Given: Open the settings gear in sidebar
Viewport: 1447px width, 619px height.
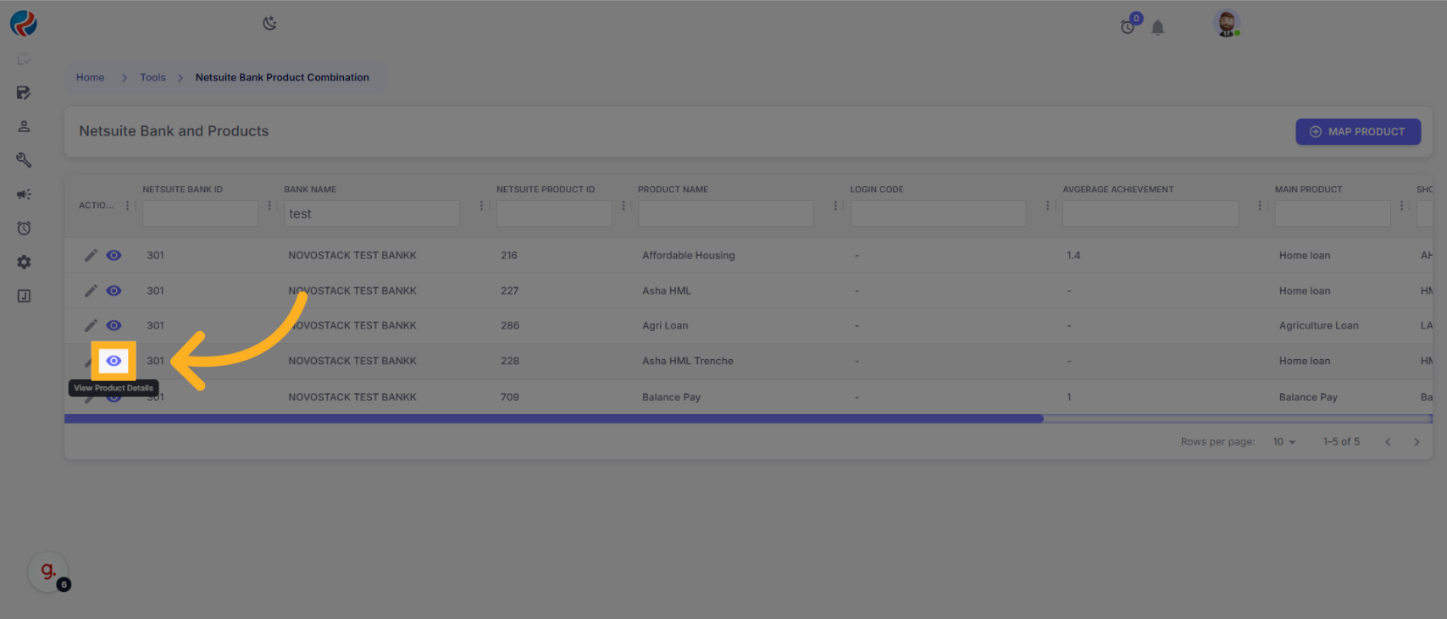Looking at the screenshot, I should 24,263.
